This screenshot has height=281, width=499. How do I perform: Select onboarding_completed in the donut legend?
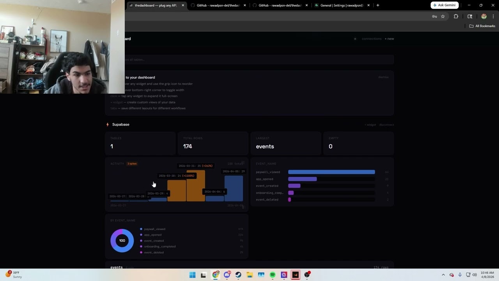click(x=159, y=247)
